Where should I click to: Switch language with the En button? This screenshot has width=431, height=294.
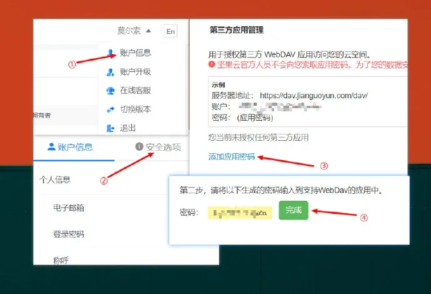(x=170, y=31)
